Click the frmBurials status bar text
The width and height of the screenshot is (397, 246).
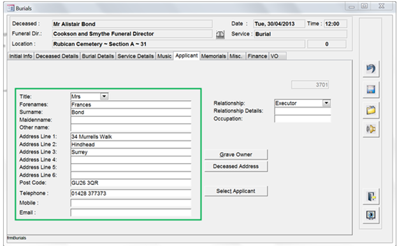click(x=17, y=238)
